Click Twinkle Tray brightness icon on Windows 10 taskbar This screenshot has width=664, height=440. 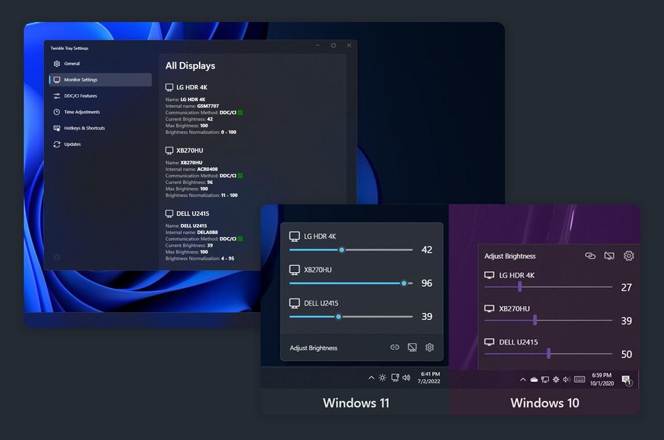pyautogui.click(x=556, y=380)
